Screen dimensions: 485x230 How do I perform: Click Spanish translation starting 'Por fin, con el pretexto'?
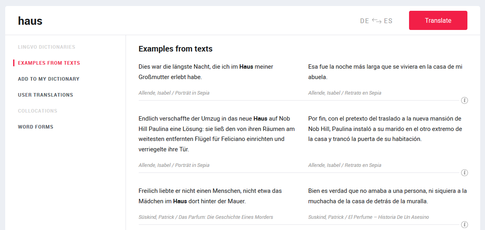pyautogui.click(x=385, y=129)
